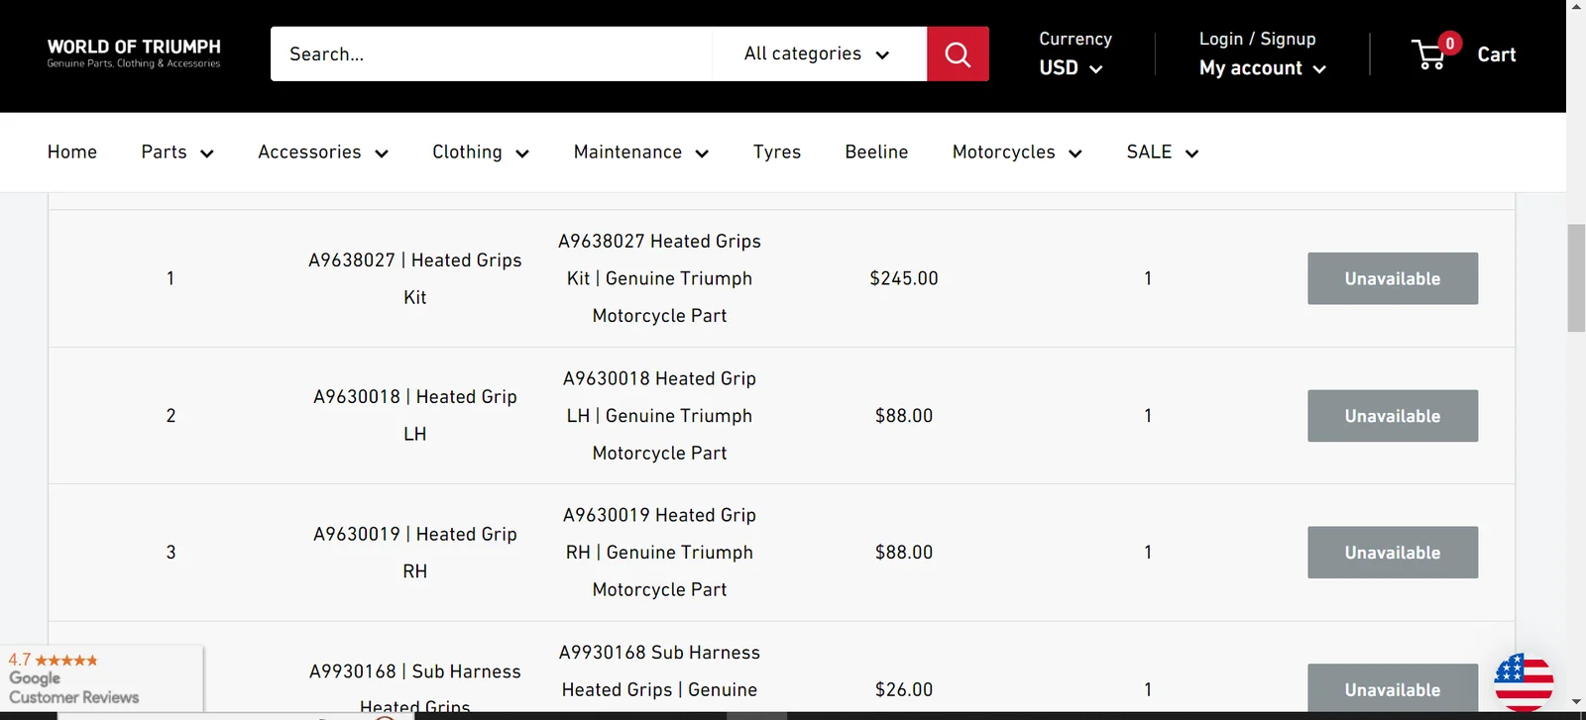Click the red search magnifier button
Screen dimensions: 1586x720
point(957,53)
